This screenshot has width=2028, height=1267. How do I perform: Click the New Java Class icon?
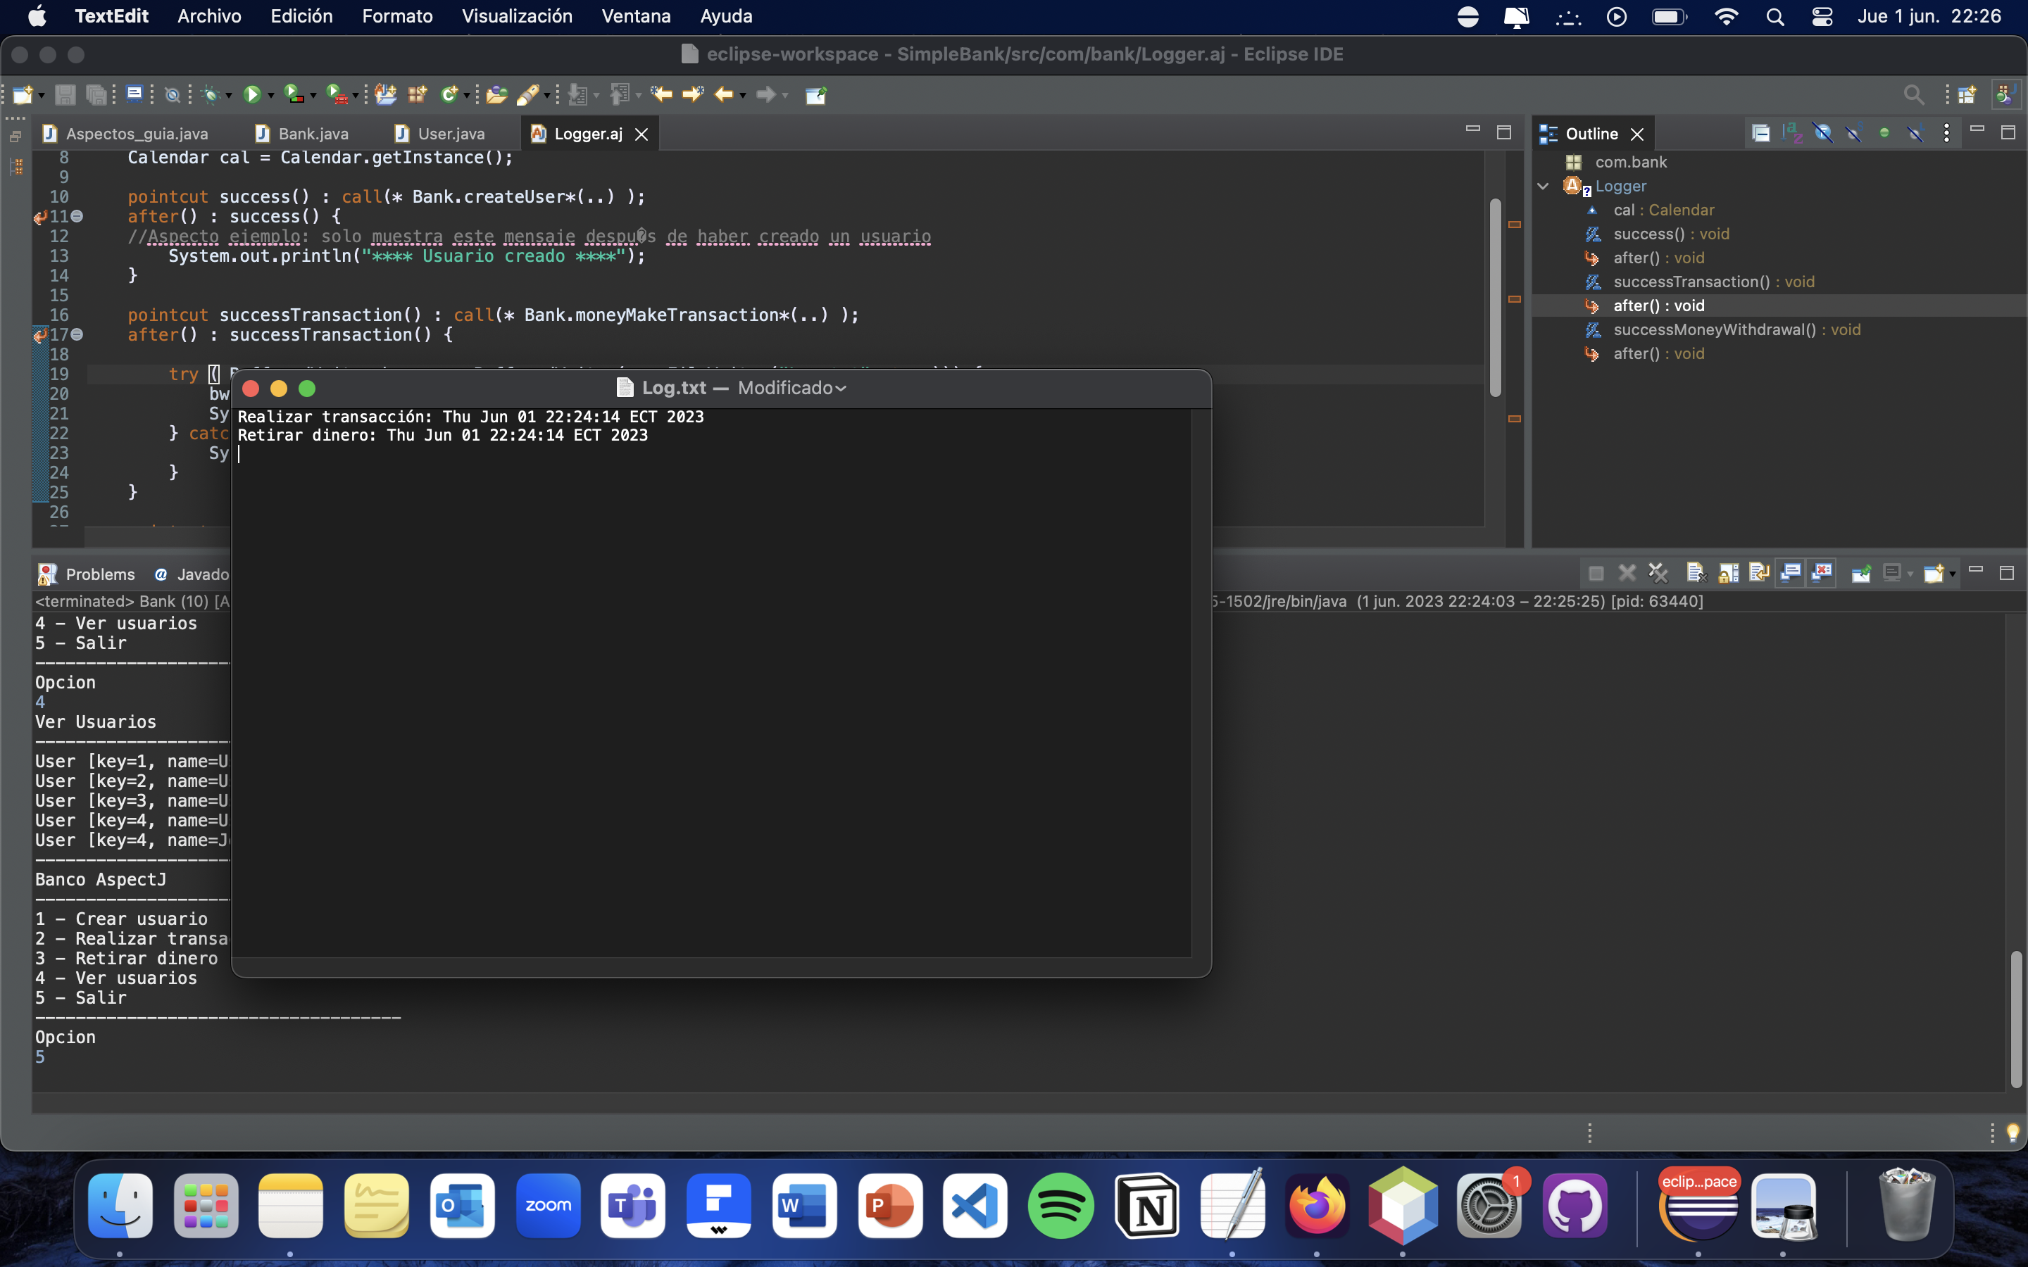coord(450,95)
